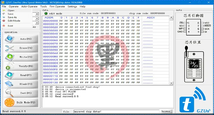The image size is (214, 115).
Task: Select address row 000000A0
Action: pos(50,53)
